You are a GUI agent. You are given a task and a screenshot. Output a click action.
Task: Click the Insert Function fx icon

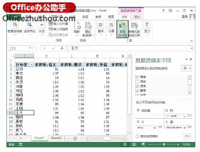62,48
